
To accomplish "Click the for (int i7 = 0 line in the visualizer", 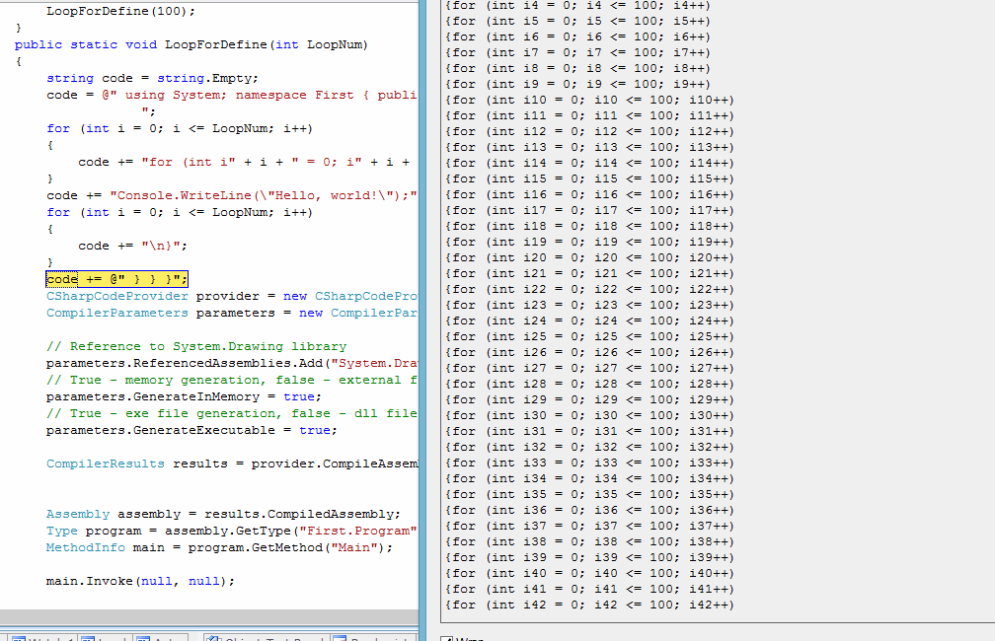I will (578, 52).
